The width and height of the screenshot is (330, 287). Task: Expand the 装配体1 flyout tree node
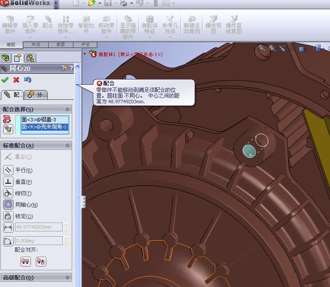click(84, 54)
